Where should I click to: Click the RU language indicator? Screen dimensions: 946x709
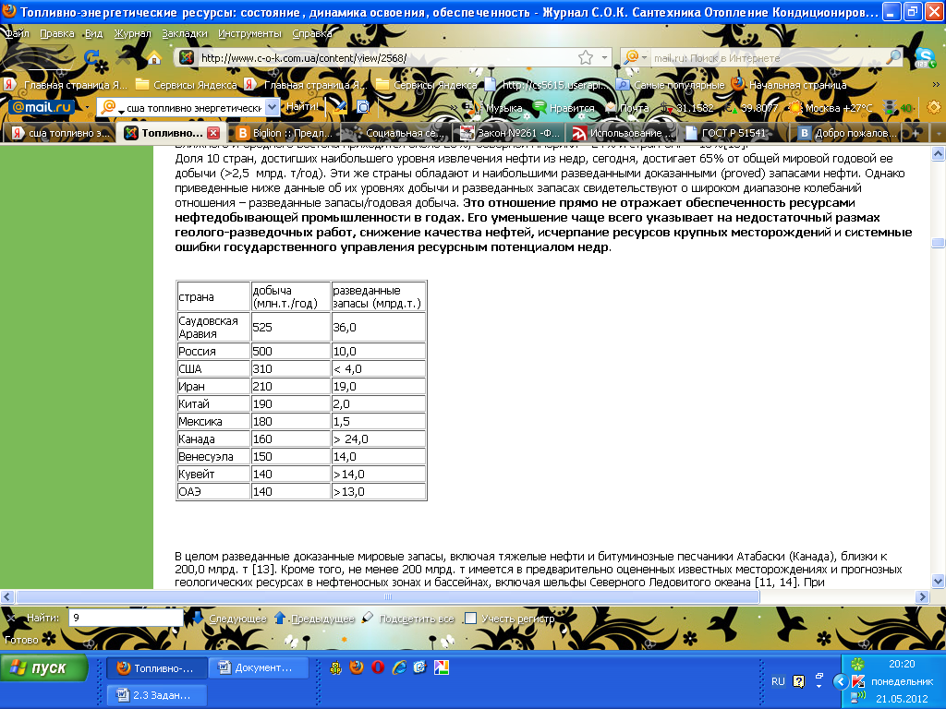[x=778, y=681]
